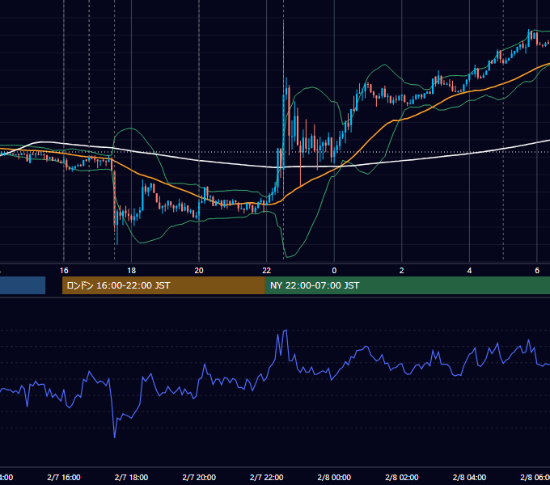Click the 2/8 00:00 date label
The image size is (550, 485).
coord(334,477)
